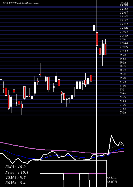Click the 8.91 price axis label
This screenshot has height=187, width=133.
tap(123, 82)
